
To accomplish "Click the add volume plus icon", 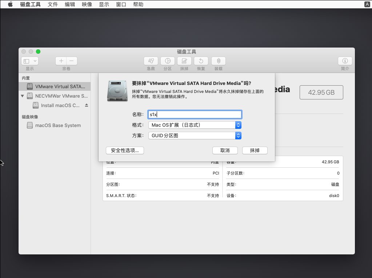I will click(61, 61).
